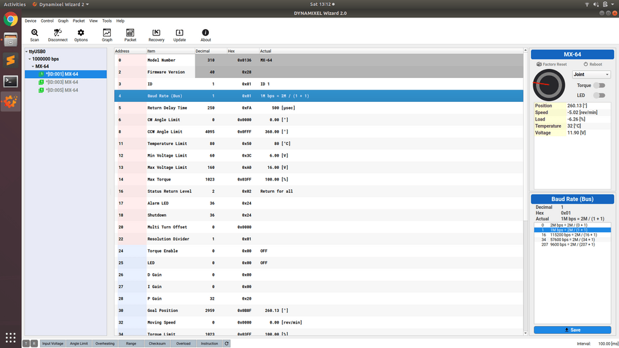Viewport: 619px width, 348px height.
Task: Collapse the MX-64 tree group
Action: point(33,66)
